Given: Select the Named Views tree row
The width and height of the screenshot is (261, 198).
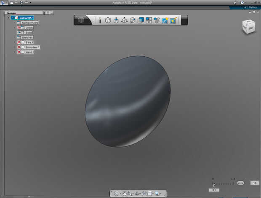Looking at the screenshot, I should 28,23.
